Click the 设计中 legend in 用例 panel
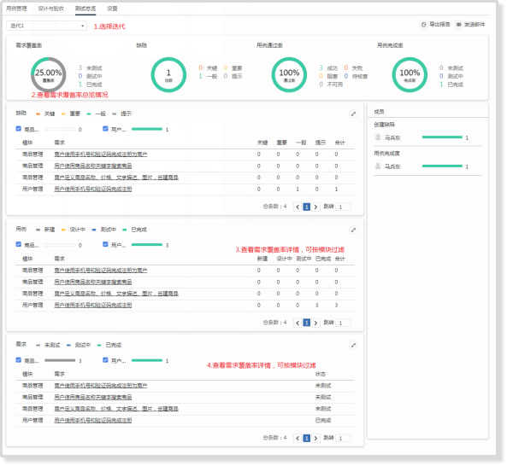Screen dimensions: 507x466 [x=74, y=230]
